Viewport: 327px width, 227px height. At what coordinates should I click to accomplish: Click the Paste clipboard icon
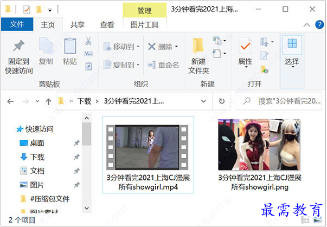[x=70, y=46]
